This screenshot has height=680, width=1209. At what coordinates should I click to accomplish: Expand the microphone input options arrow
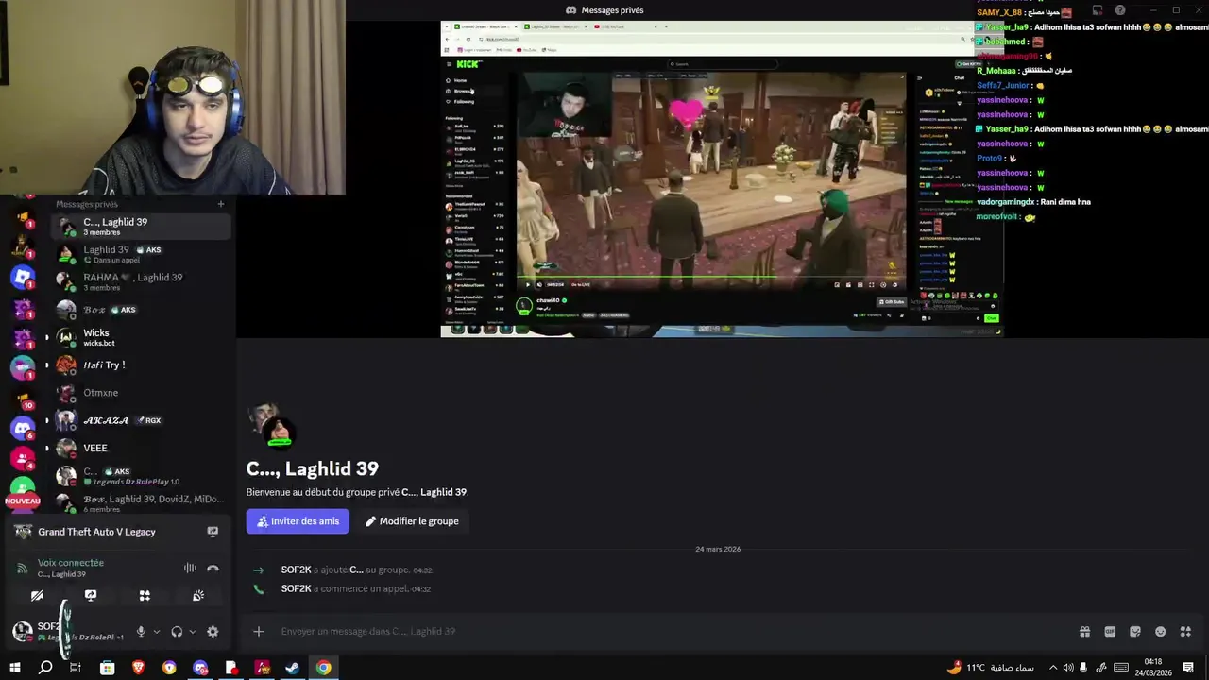pyautogui.click(x=157, y=632)
